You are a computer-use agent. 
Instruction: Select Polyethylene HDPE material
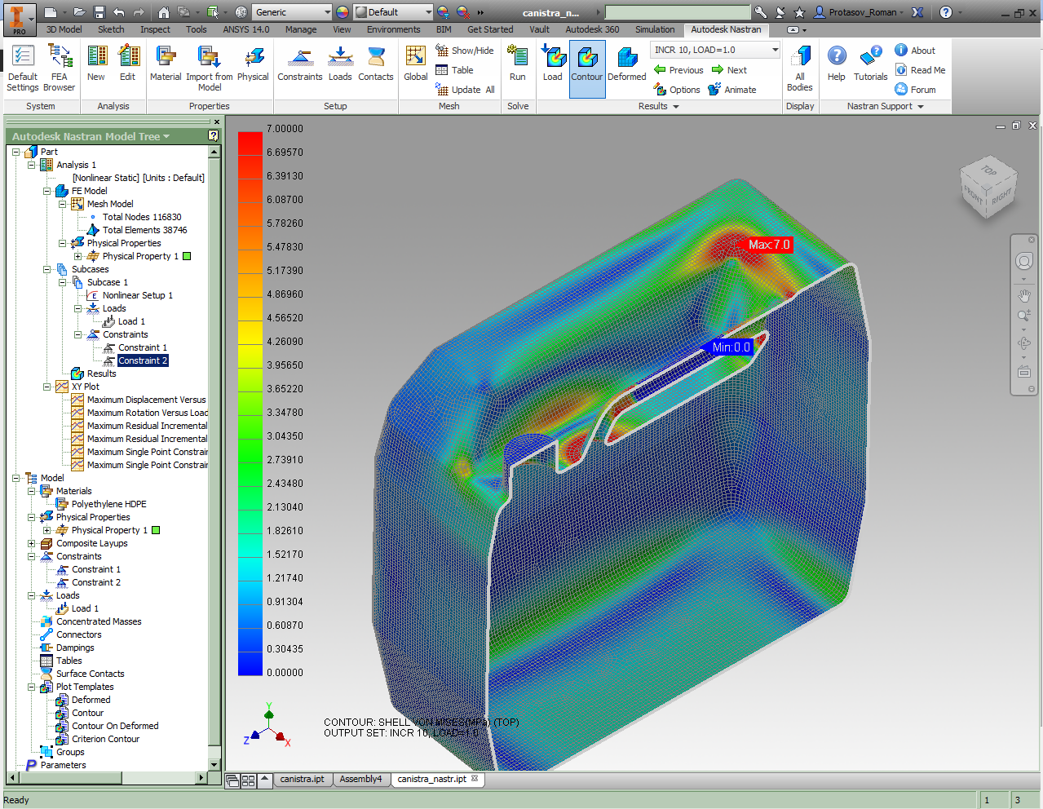pyautogui.click(x=108, y=504)
